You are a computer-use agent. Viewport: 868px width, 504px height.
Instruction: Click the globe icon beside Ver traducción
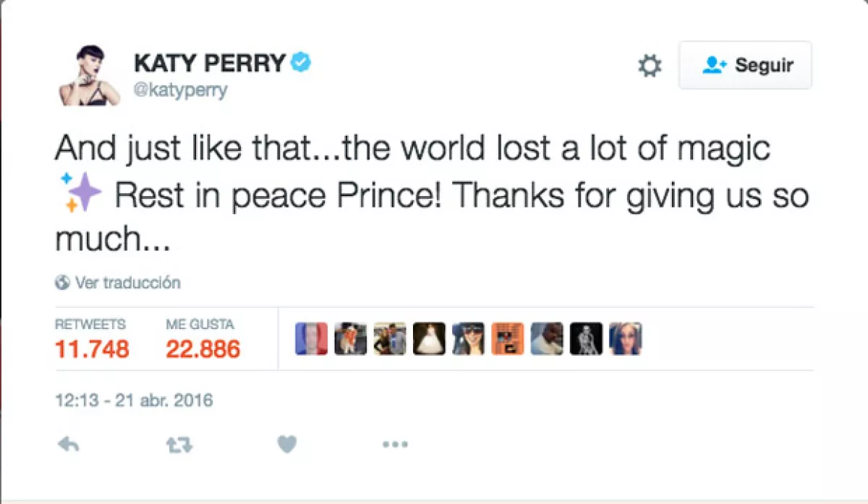pos(61,283)
